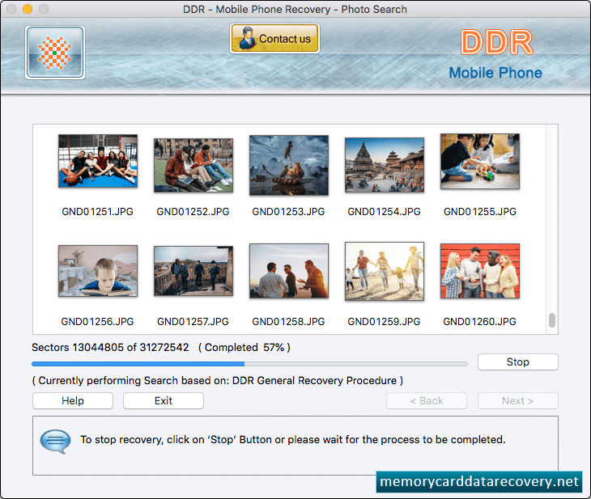
Task: Click the 'To stop recovery' hint message
Action: click(x=293, y=439)
